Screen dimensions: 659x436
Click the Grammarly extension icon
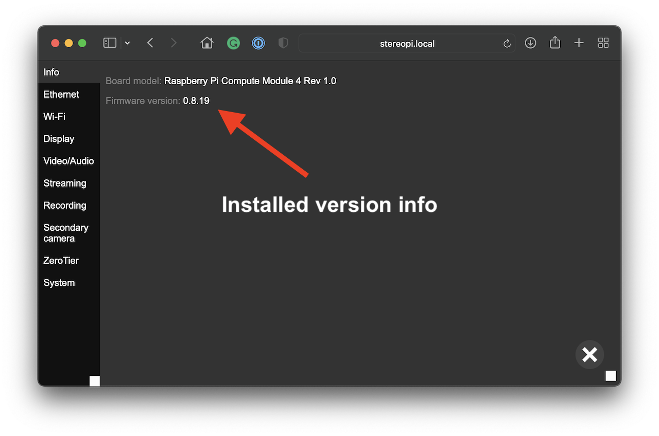point(233,43)
